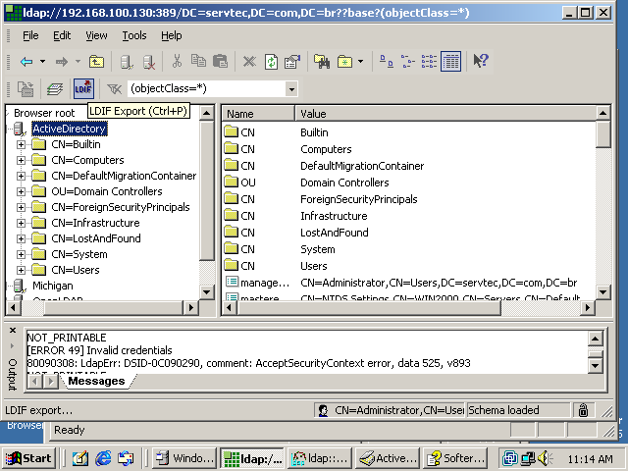Image resolution: width=628 pixels, height=471 pixels.
Task: Open Properties via the toolbar icon
Action: pyautogui.click(x=292, y=62)
